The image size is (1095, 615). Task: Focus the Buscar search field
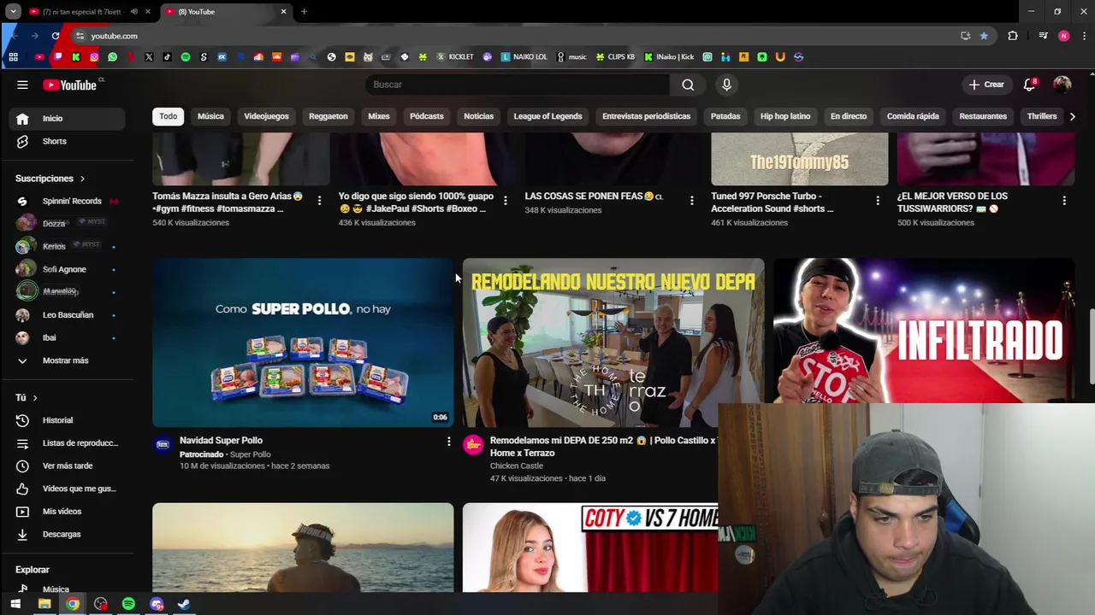(518, 85)
